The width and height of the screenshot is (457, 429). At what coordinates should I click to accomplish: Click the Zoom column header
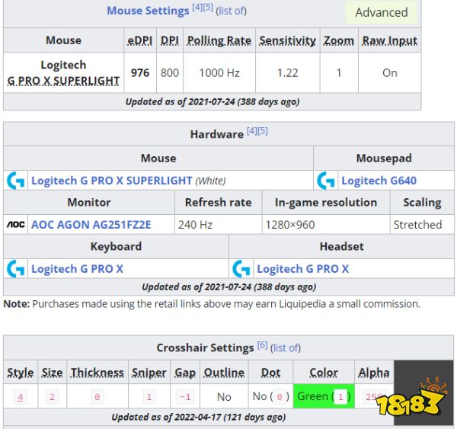click(339, 40)
